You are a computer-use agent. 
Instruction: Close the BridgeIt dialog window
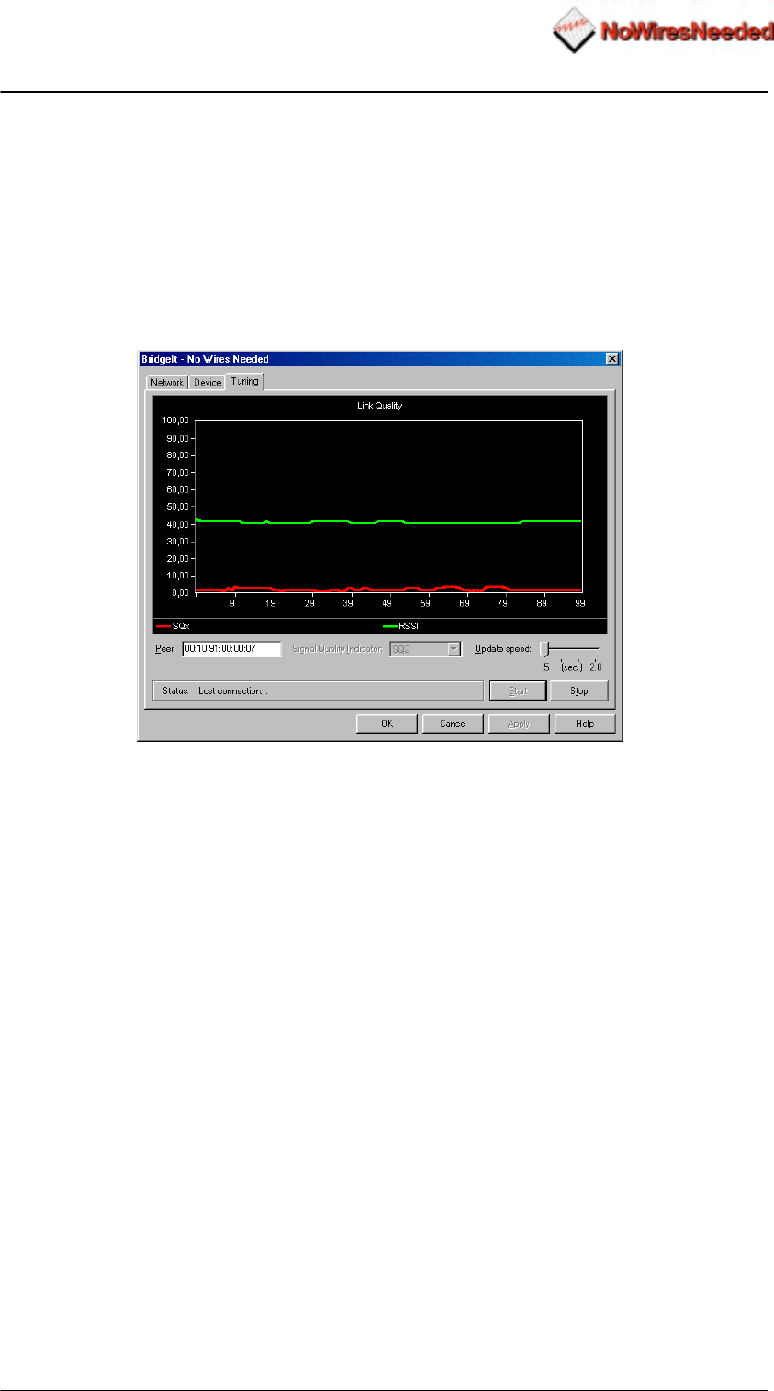pos(611,359)
